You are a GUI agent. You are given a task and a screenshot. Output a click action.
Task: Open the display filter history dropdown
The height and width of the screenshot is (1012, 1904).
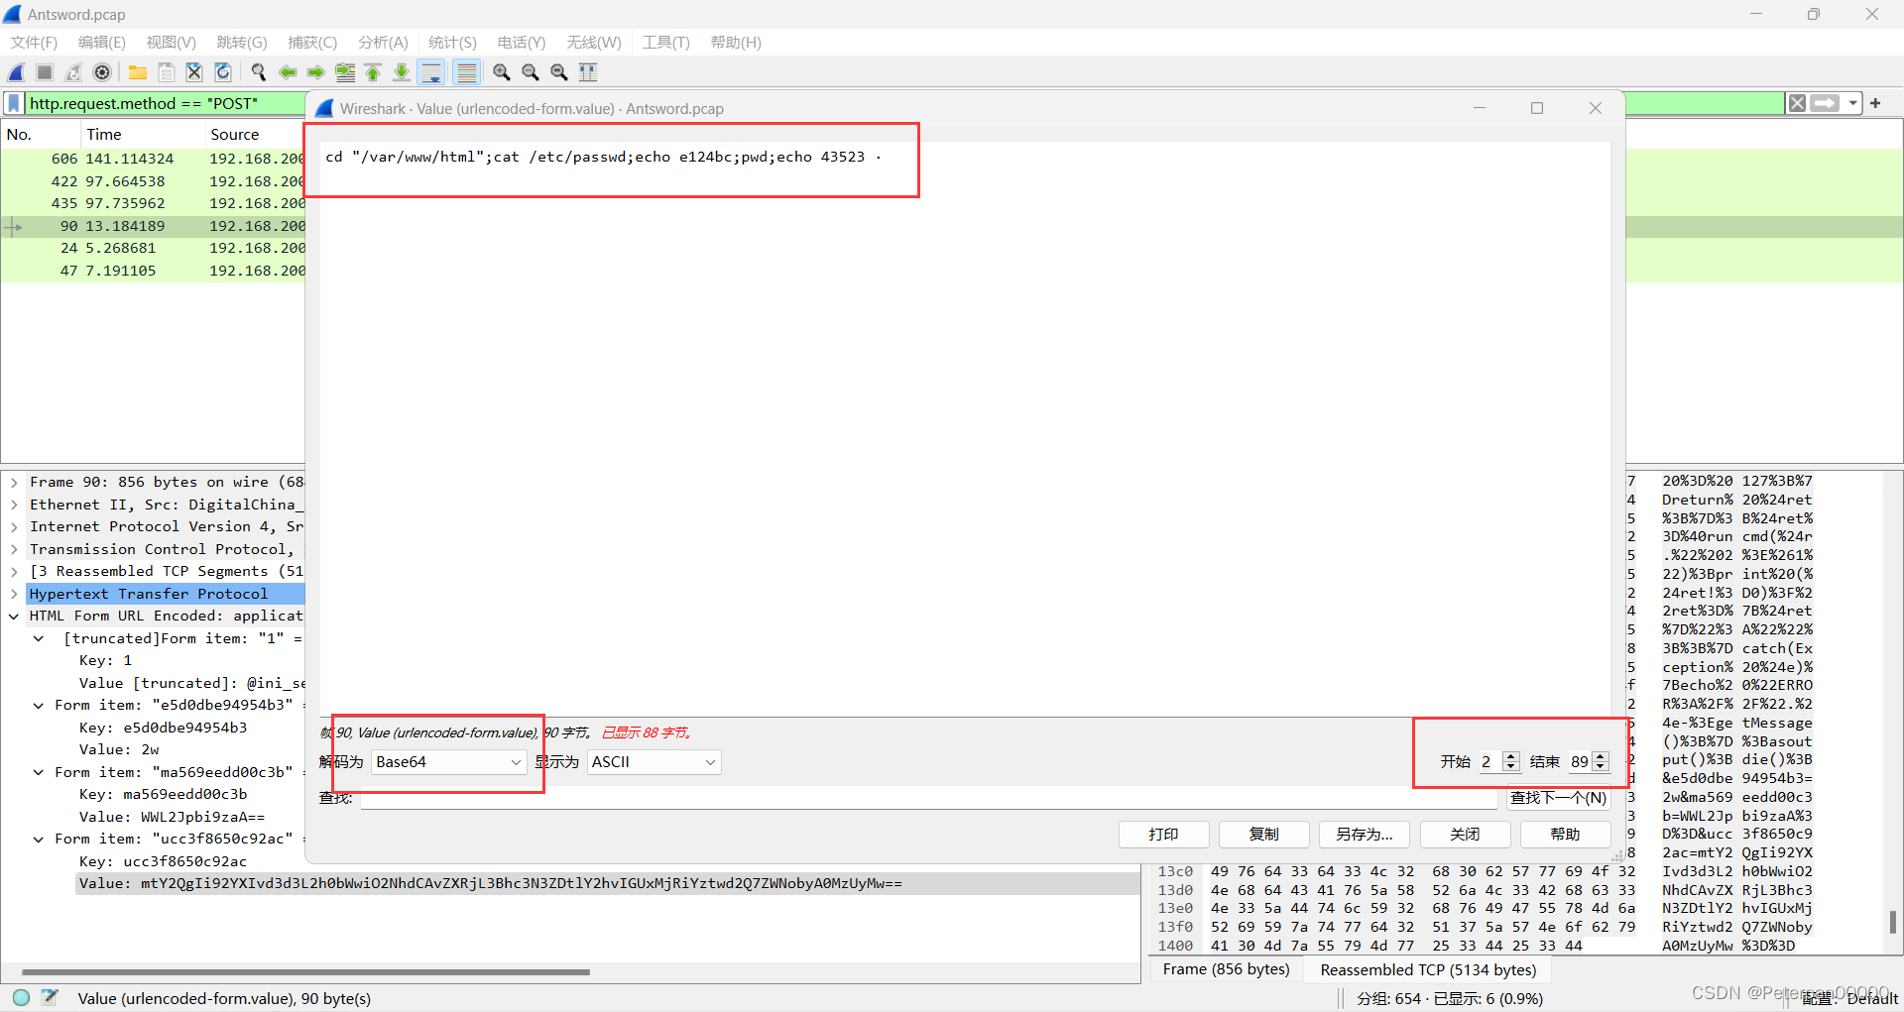1852,103
